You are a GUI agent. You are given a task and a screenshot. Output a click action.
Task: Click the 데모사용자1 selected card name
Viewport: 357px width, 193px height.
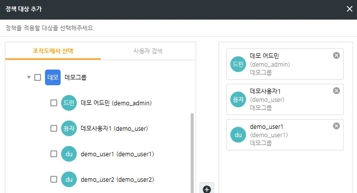point(265,91)
